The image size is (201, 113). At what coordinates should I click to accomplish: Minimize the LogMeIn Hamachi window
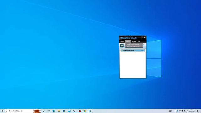point(142,38)
